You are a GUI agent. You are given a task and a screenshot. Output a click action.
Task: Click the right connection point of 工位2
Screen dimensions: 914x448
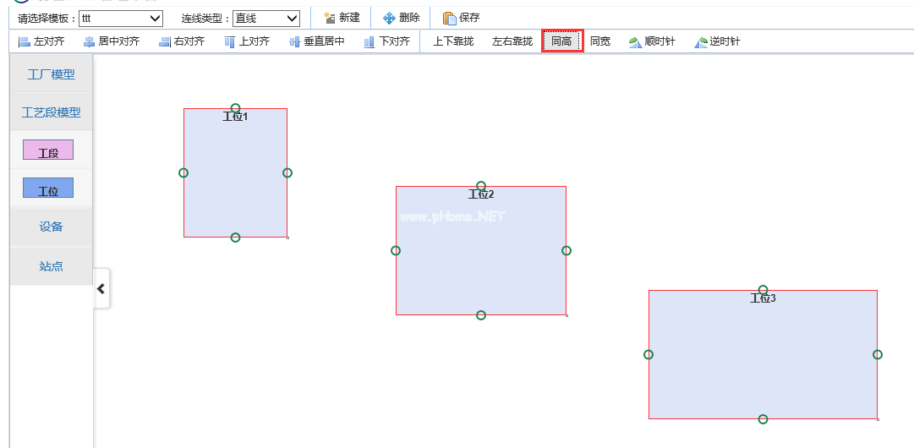566,250
